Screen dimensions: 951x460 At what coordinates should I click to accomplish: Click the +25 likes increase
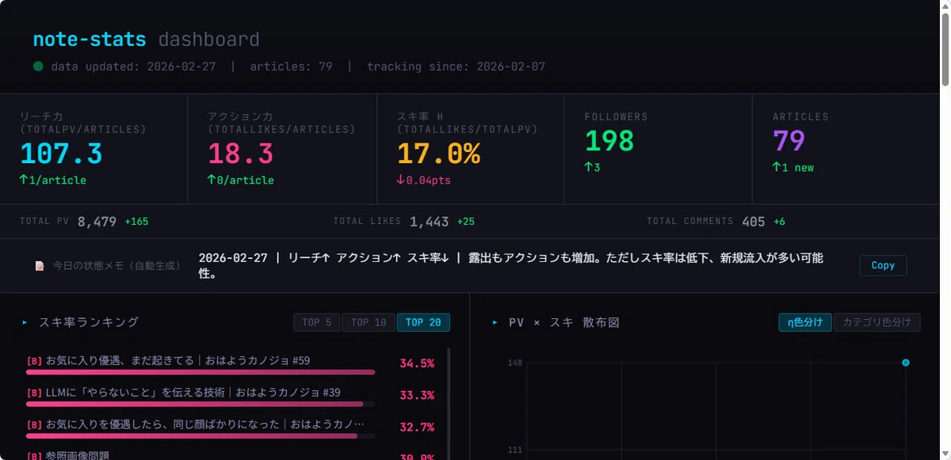pyautogui.click(x=466, y=222)
